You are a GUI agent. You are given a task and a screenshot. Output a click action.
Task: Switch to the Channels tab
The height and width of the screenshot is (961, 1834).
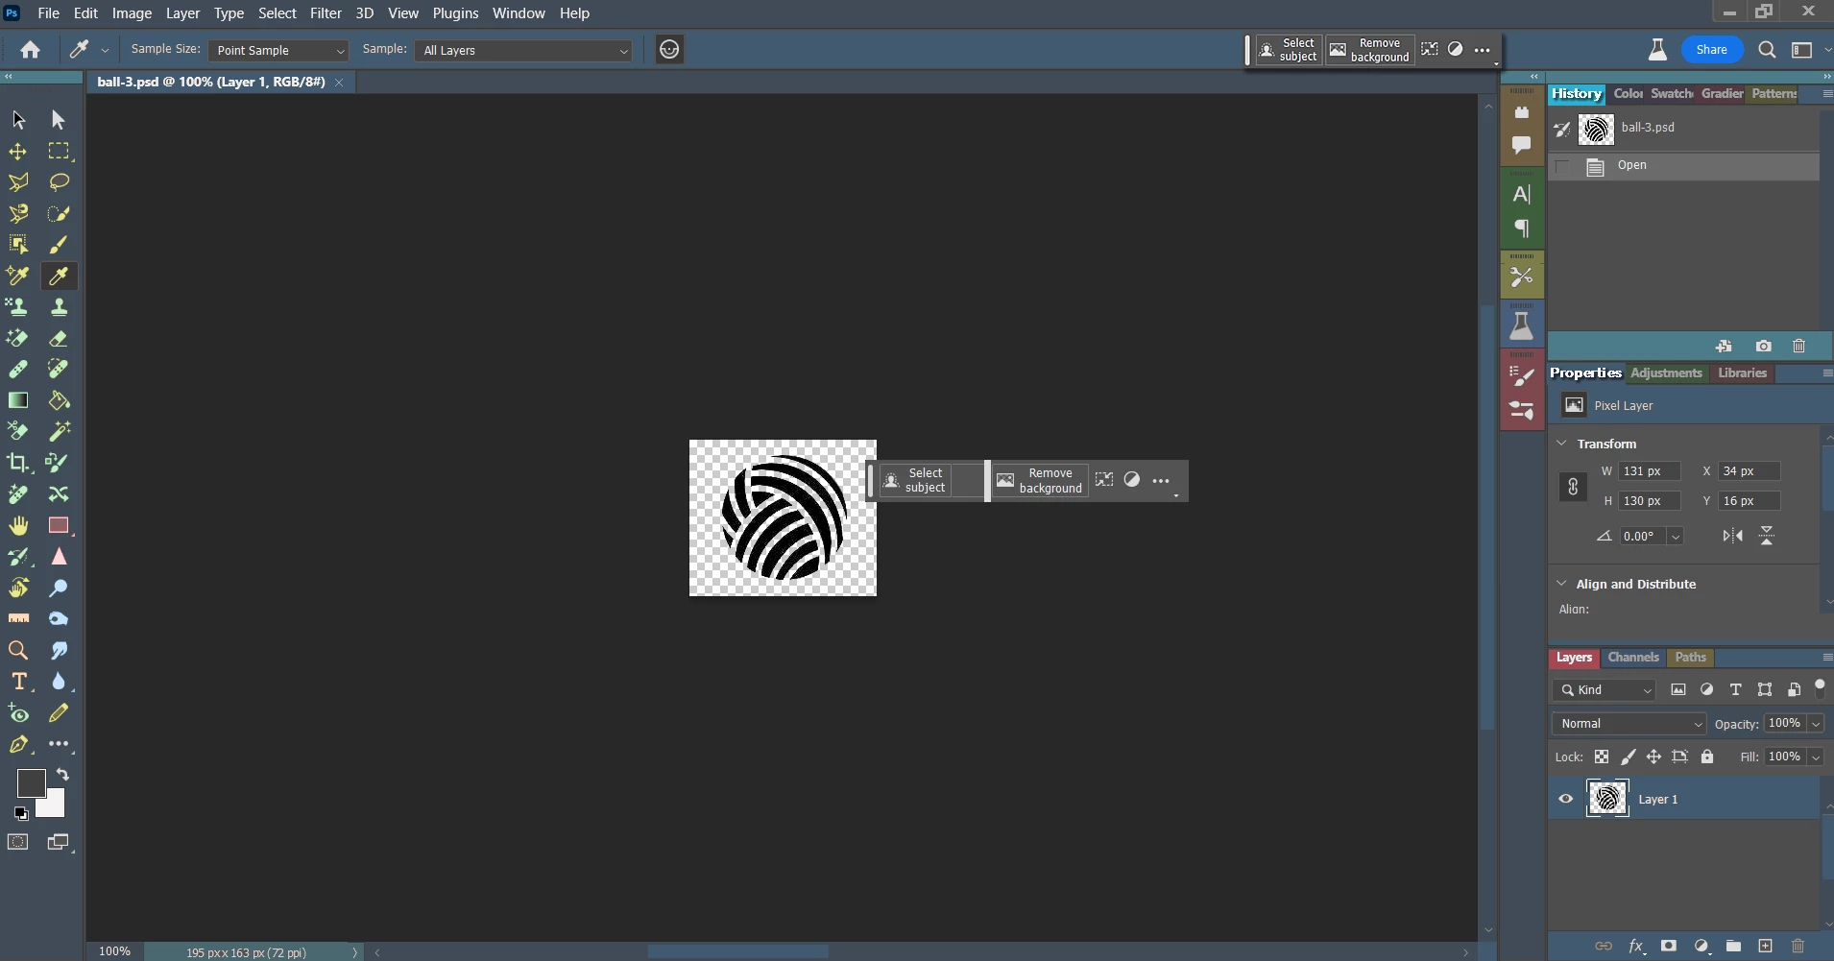(1633, 658)
